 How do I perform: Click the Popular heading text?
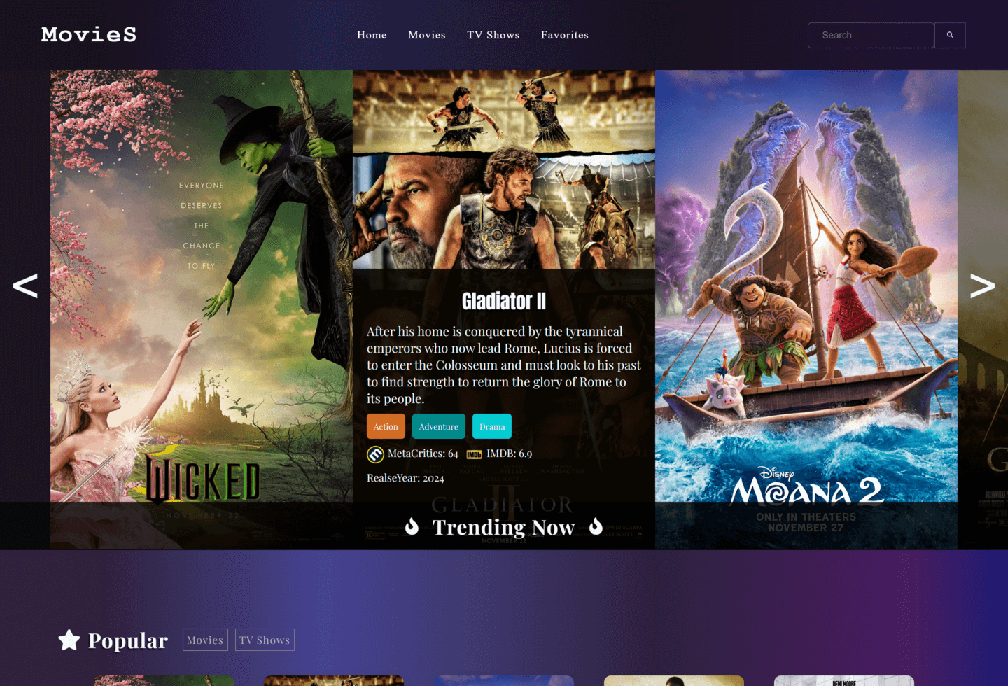[128, 640]
